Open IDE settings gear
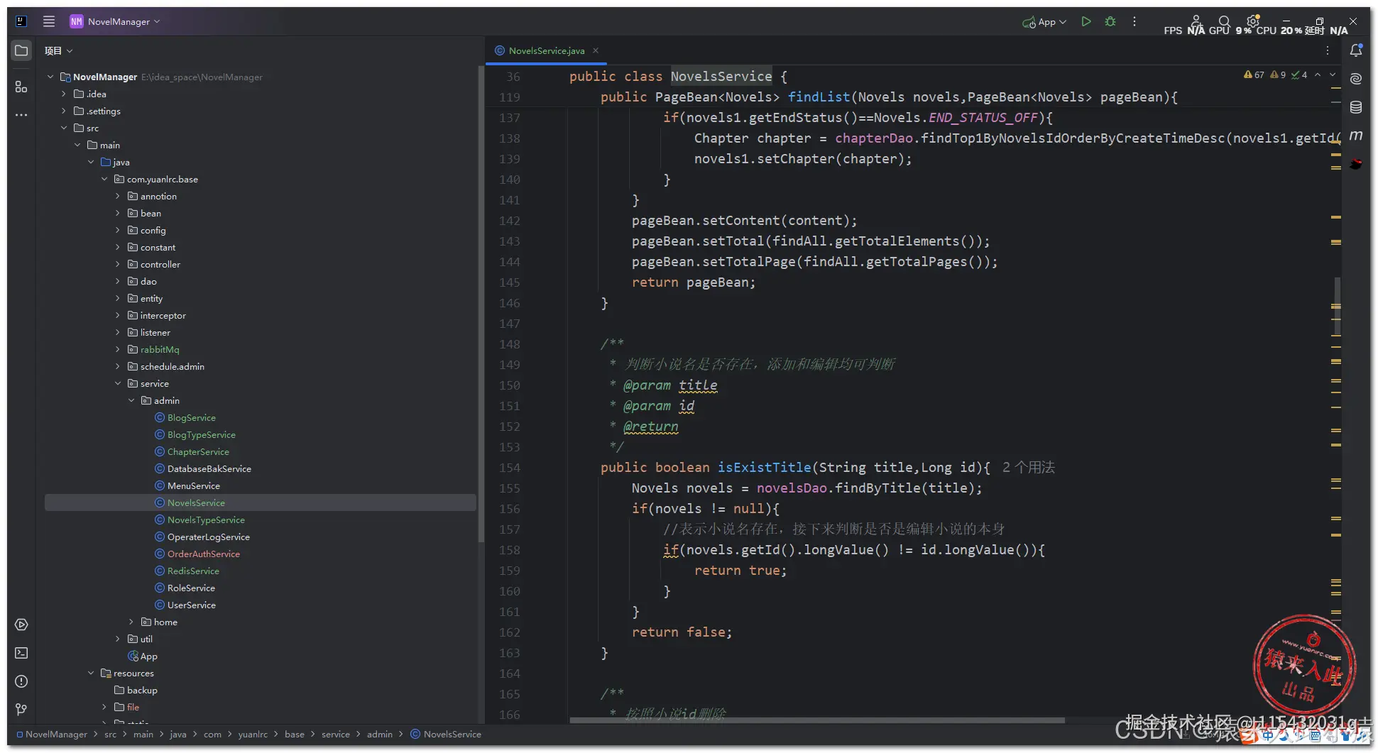 point(1253,21)
